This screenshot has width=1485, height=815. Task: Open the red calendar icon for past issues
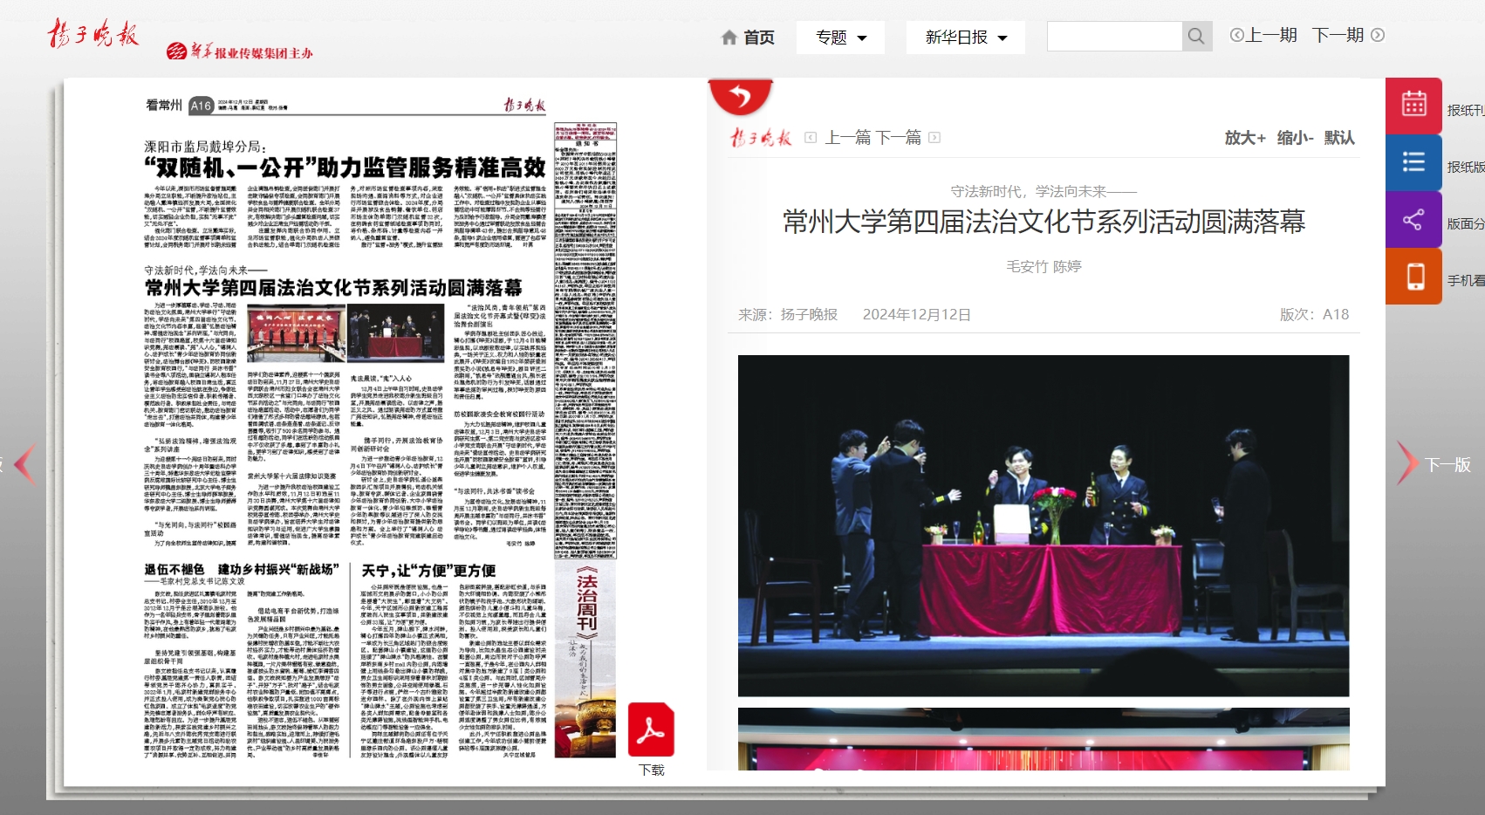pyautogui.click(x=1413, y=106)
